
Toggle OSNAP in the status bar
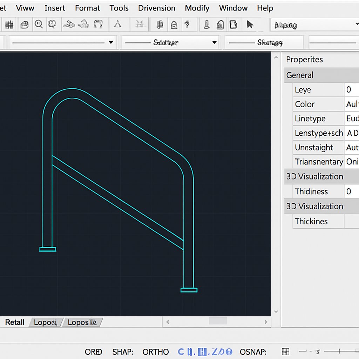point(253,352)
